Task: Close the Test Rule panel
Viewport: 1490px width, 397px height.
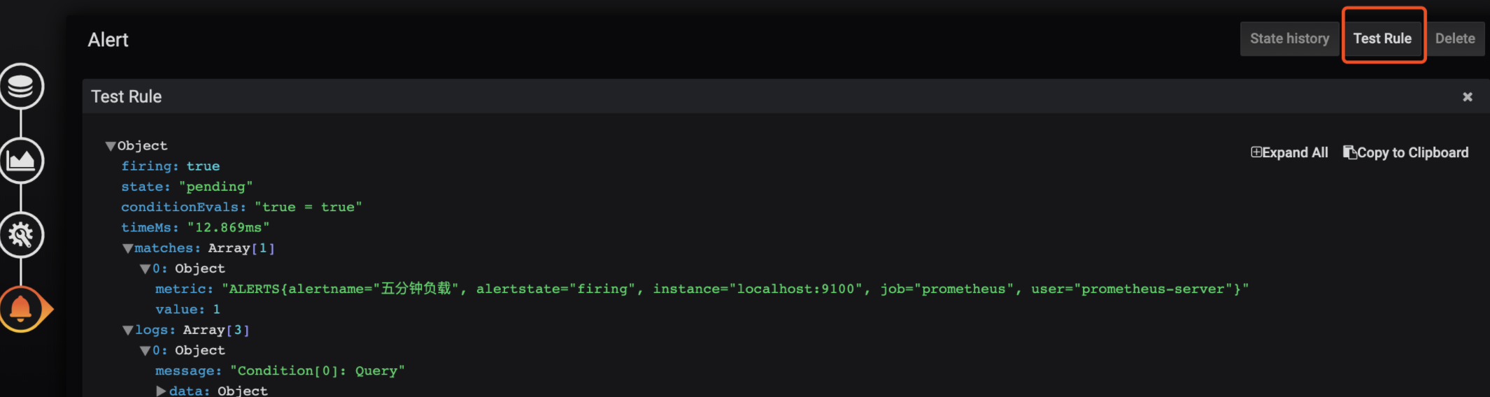Action: [1468, 97]
